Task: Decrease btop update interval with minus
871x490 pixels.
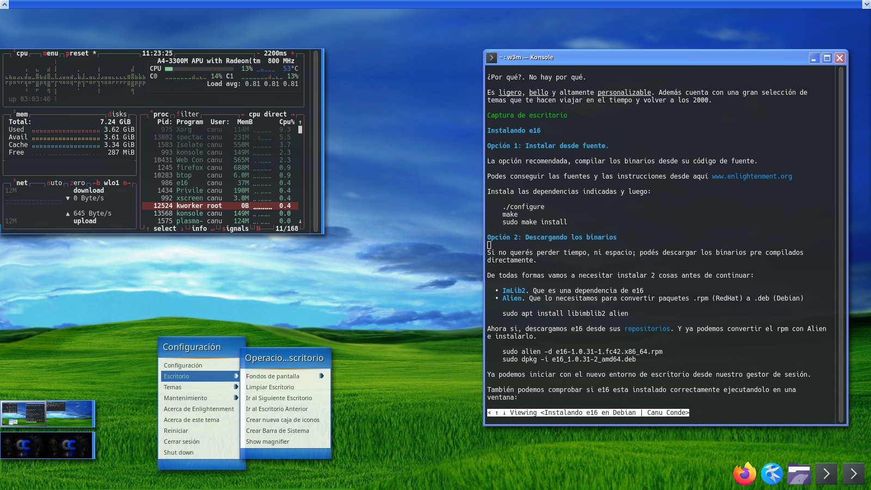Action: [x=258, y=53]
